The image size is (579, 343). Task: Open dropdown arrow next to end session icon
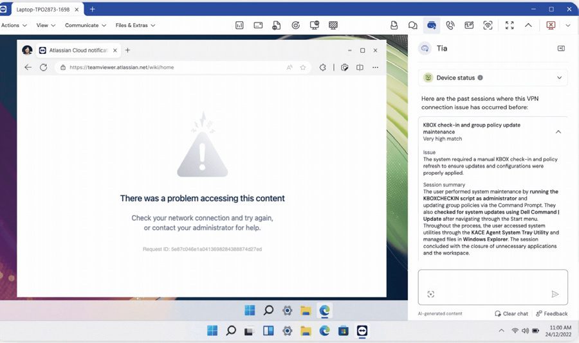(x=568, y=26)
